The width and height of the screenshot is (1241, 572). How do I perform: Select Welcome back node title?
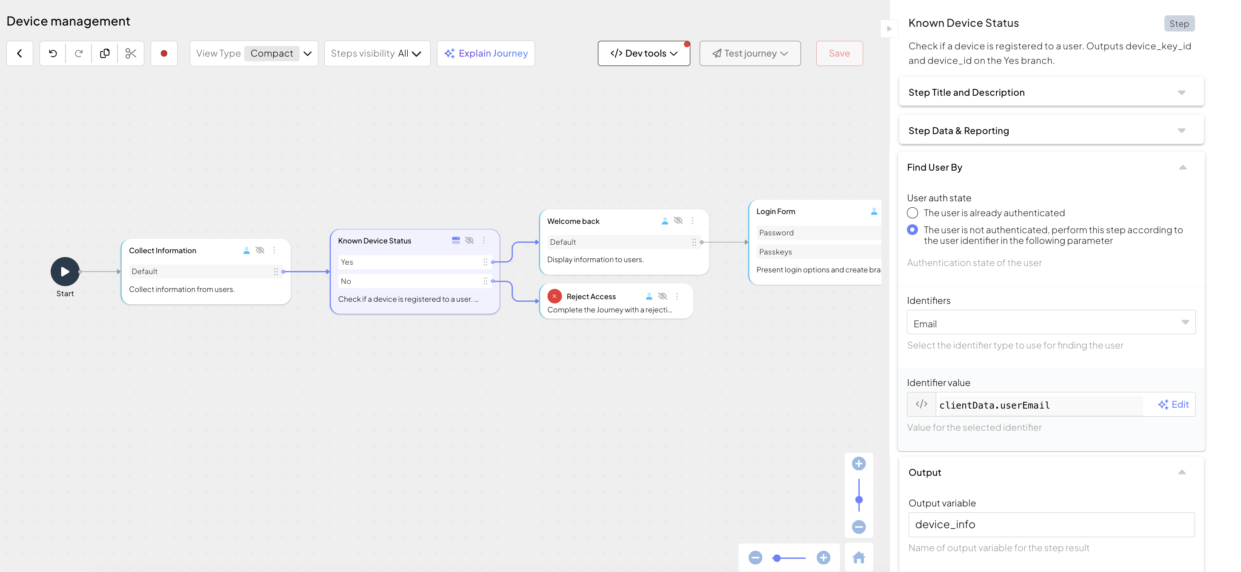point(573,221)
